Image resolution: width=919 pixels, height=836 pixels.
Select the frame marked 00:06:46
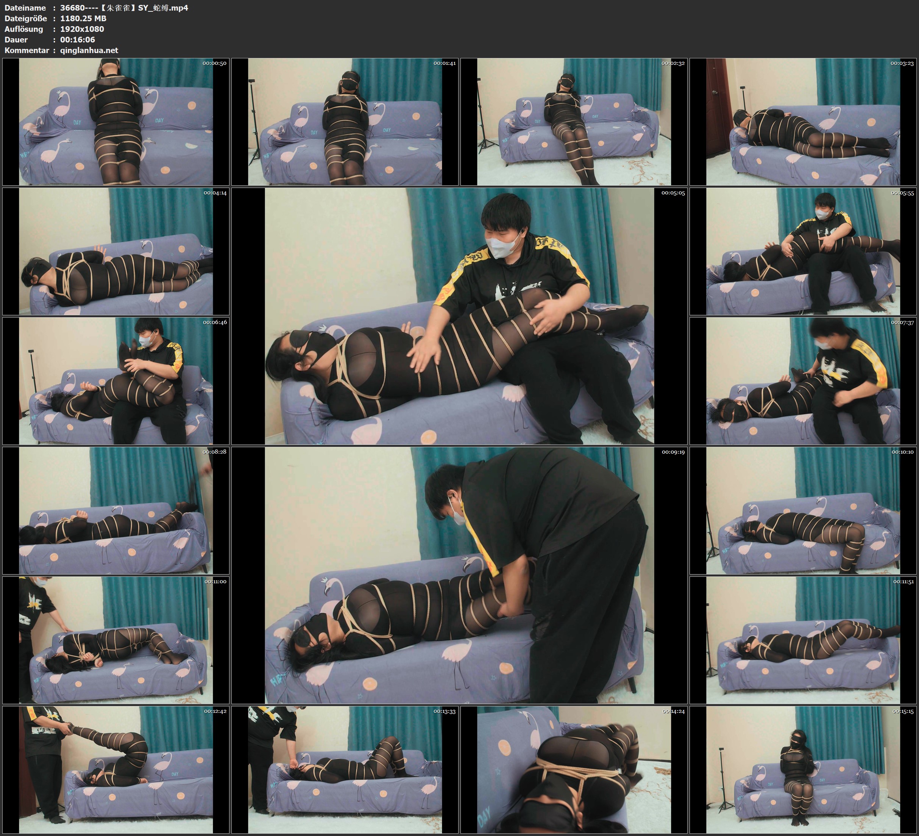pyautogui.click(x=116, y=380)
